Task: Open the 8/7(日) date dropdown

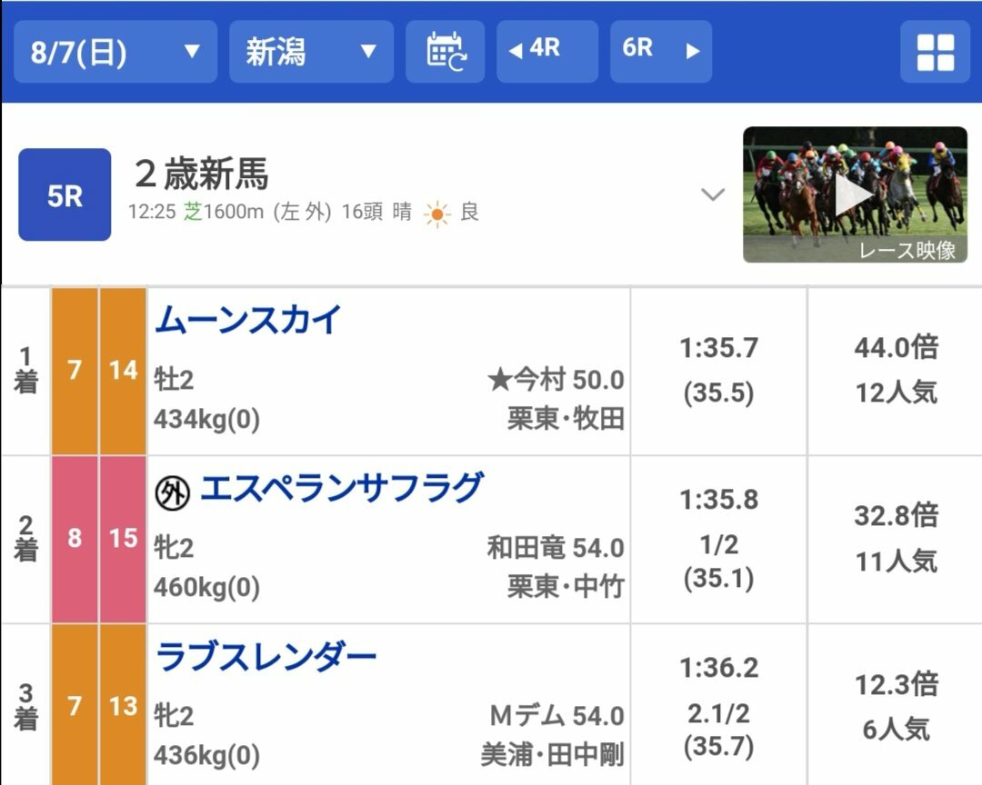Action: pyautogui.click(x=115, y=51)
